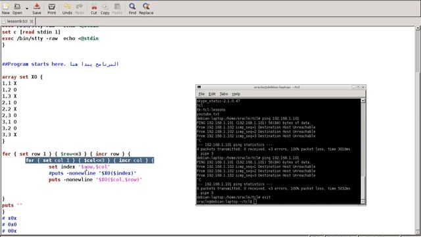
Task: Click the New file toolbar icon
Action: coord(6,9)
